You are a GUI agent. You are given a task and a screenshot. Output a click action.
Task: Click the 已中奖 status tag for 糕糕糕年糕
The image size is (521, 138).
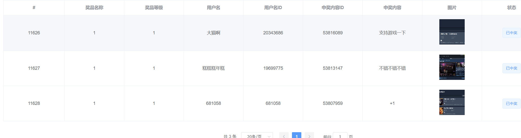click(x=511, y=68)
